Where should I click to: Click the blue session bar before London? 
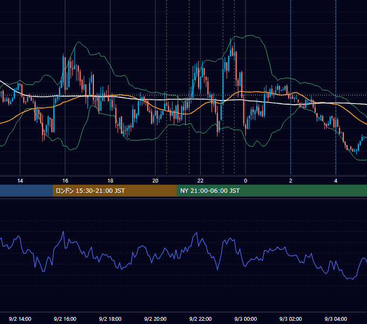click(26, 191)
